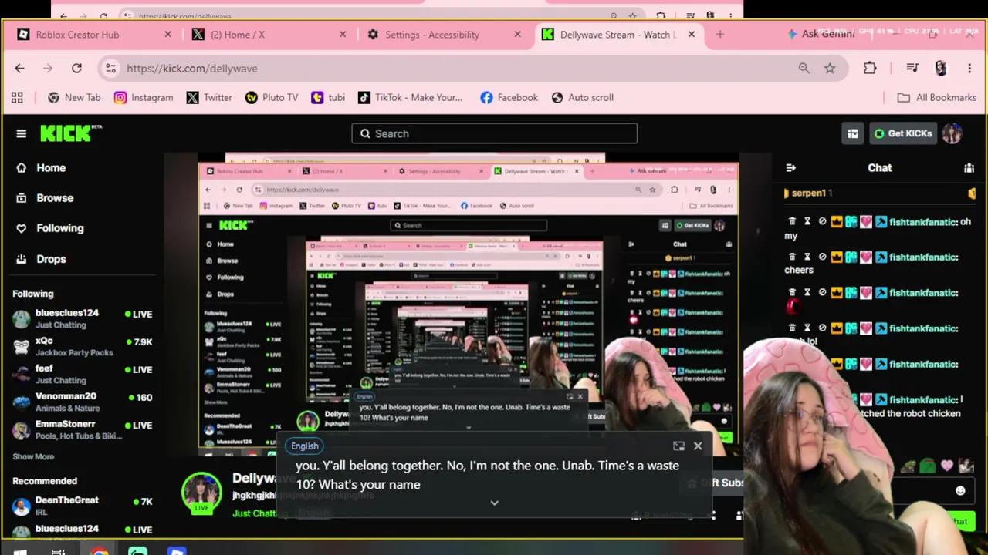Open a new browser tab
Image resolution: width=988 pixels, height=555 pixels.
point(720,35)
